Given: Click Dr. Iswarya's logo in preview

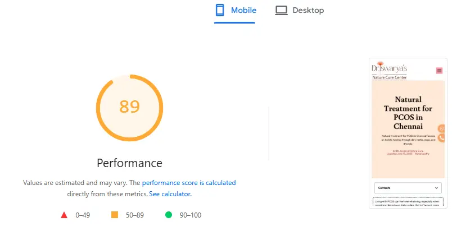Looking at the screenshot, I should click(x=389, y=71).
